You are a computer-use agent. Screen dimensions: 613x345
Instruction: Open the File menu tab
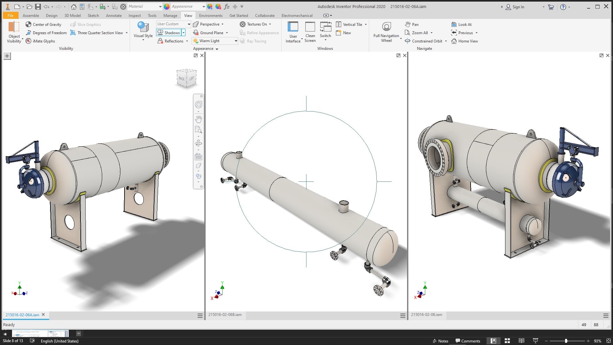[11, 15]
